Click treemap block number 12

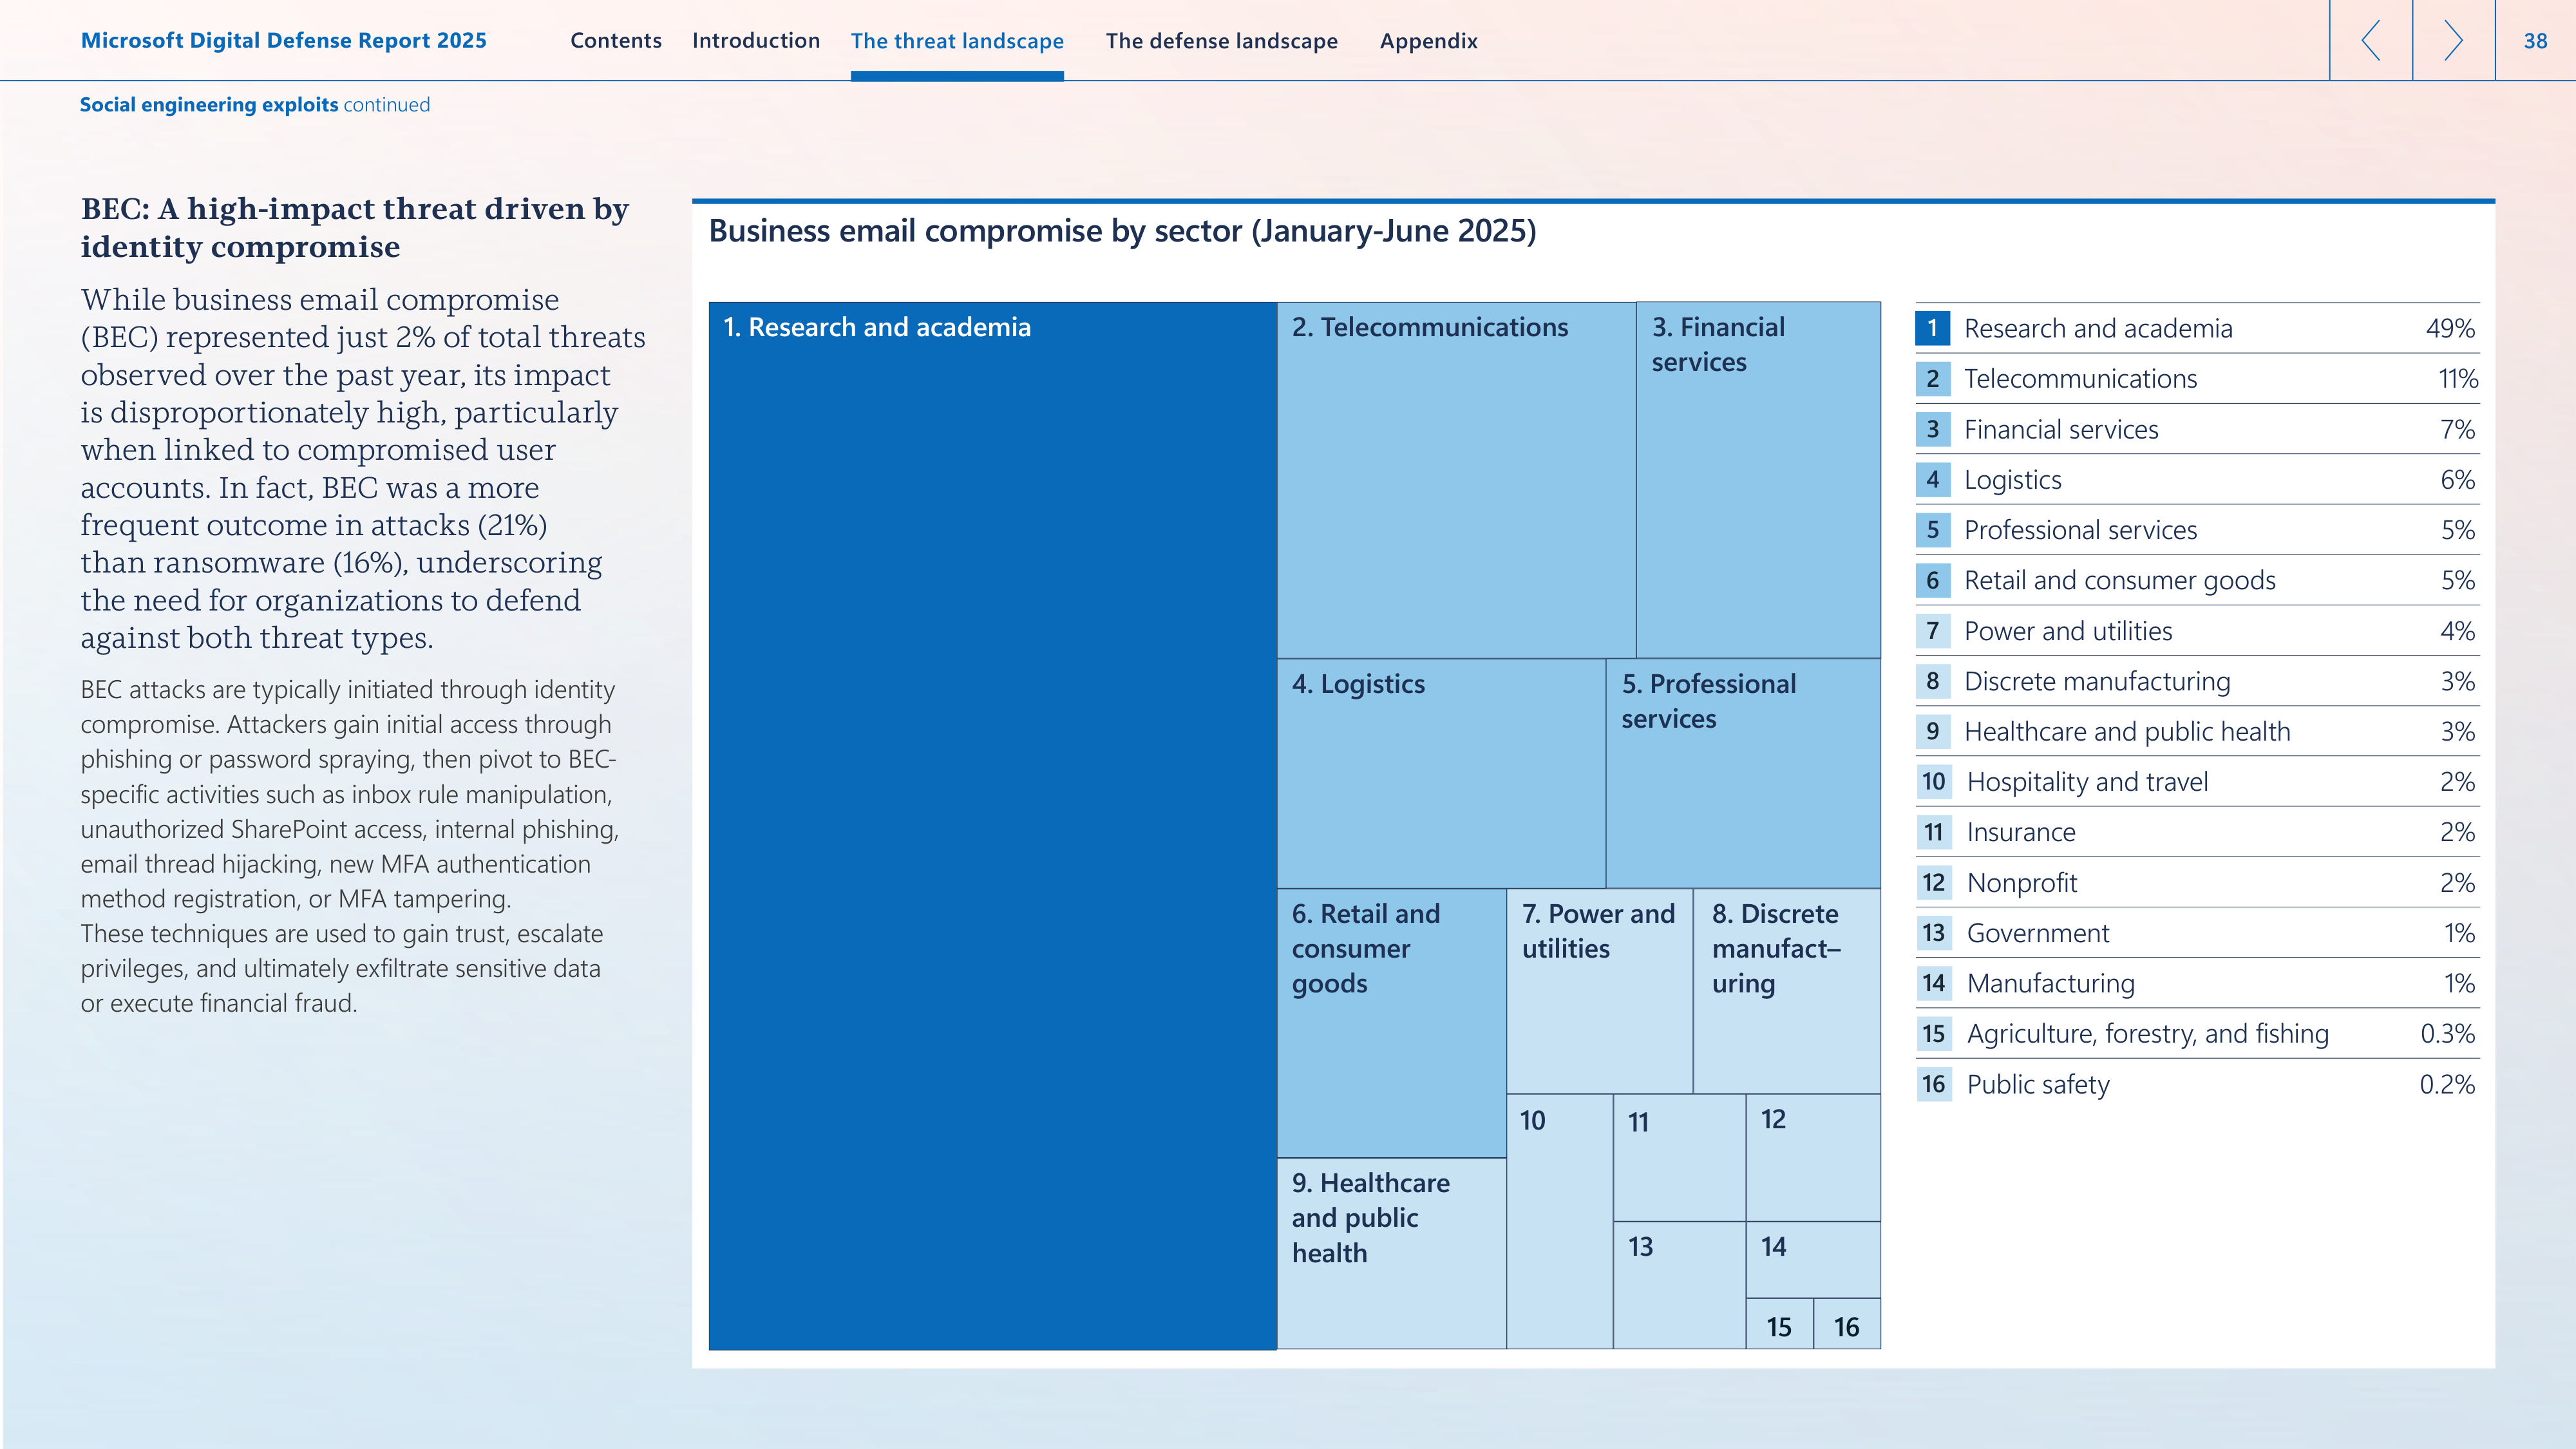point(1813,1157)
